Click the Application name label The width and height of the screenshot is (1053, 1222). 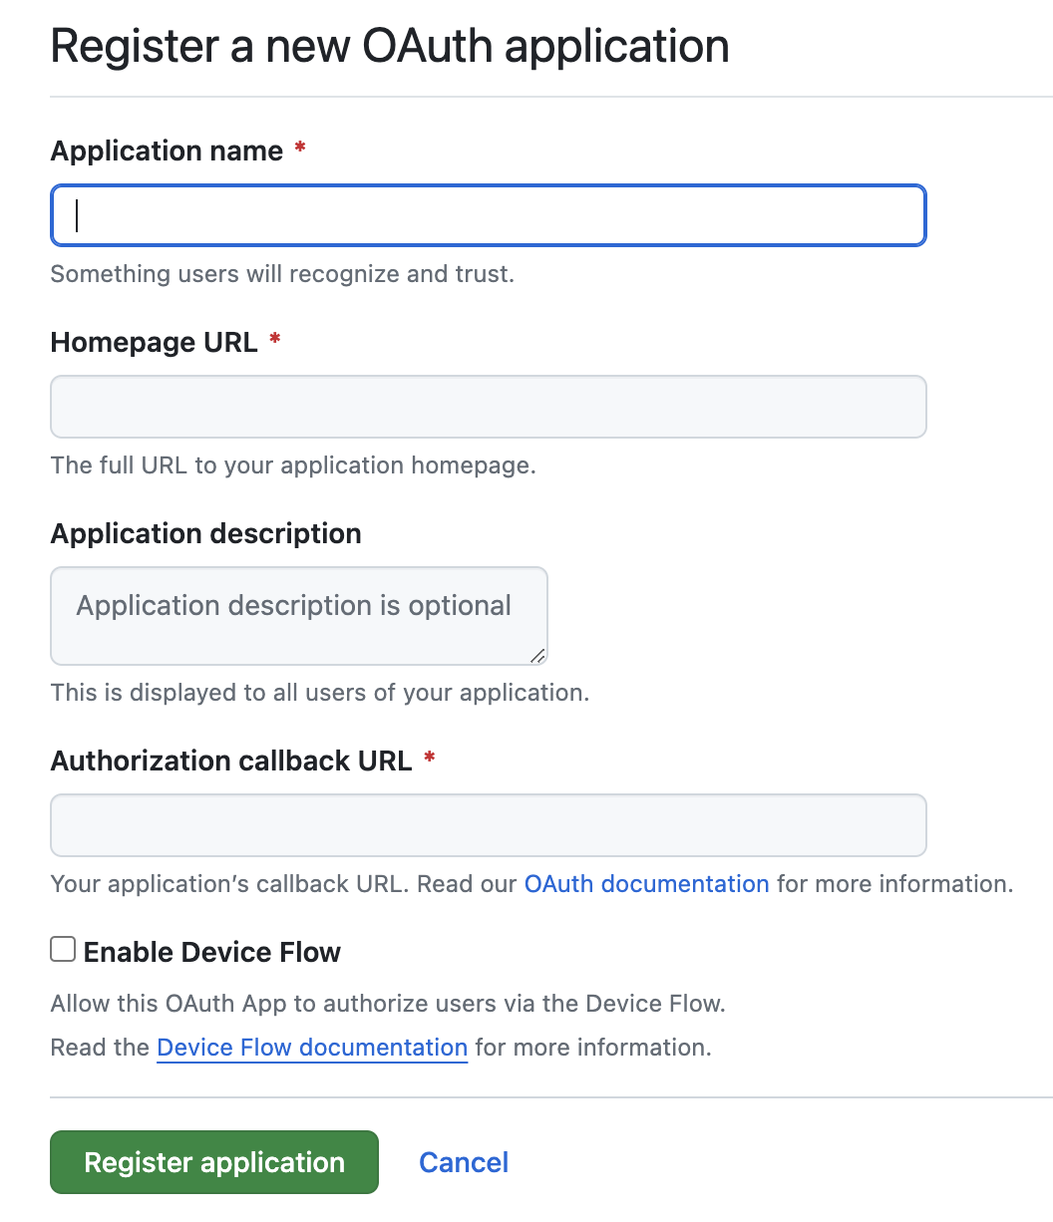pos(168,152)
